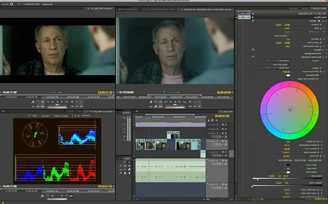Hide the Video 2 track output

(226, 141)
